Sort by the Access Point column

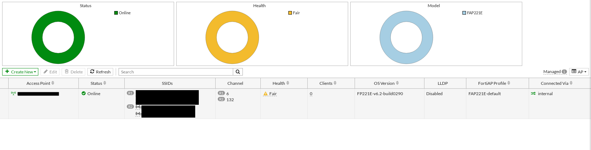(40, 83)
